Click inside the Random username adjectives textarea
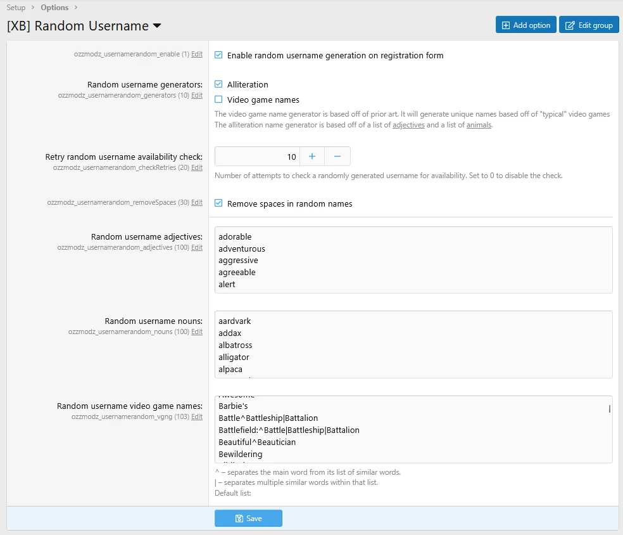This screenshot has width=623, height=535. pos(413,260)
